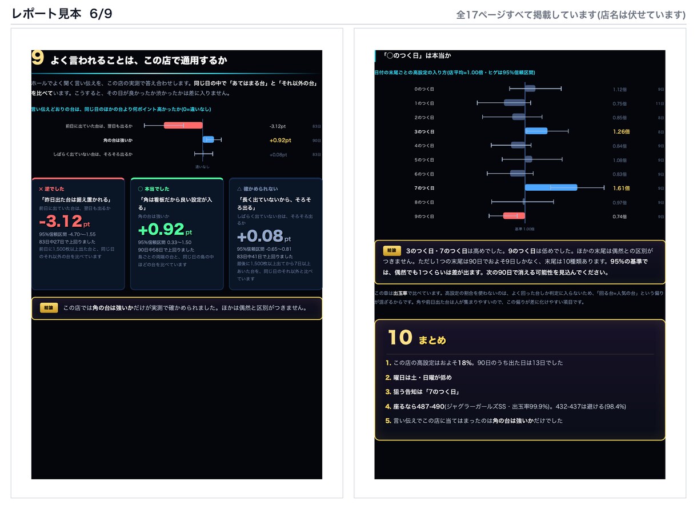Select the "○ 本当でした" card label
697x509 pixels.
pyautogui.click(x=154, y=189)
